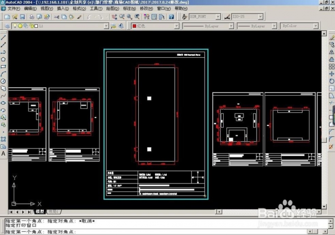Select the Polyline tool
This screenshot has width=335, height=235.
pyautogui.click(x=4, y=52)
